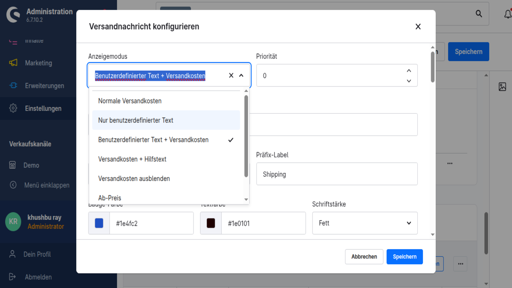Click the Abmelden logout icon
The height and width of the screenshot is (288, 512).
click(x=12, y=277)
